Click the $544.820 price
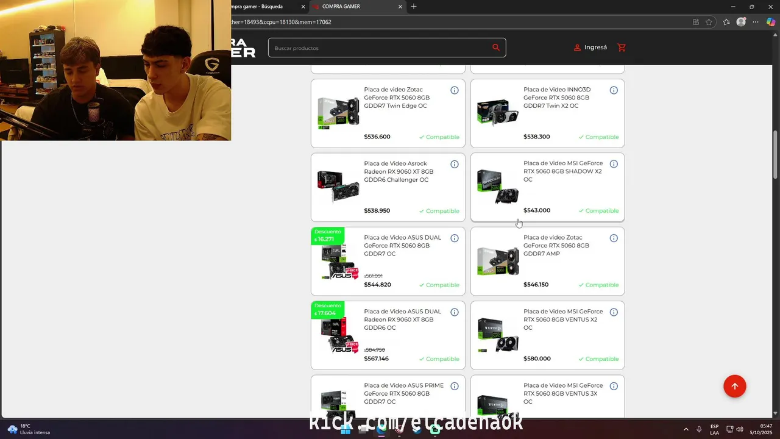This screenshot has width=780, height=439. pyautogui.click(x=378, y=285)
